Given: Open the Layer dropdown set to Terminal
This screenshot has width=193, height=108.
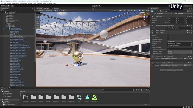Looking at the screenshot, I should [x=185, y=13].
